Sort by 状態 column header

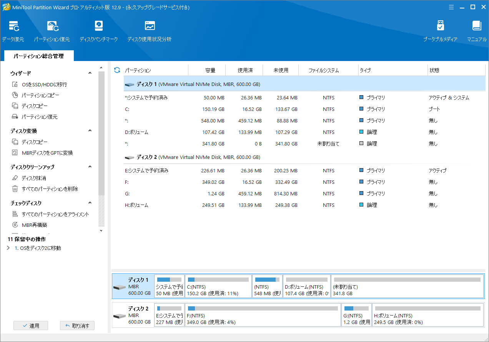456,70
